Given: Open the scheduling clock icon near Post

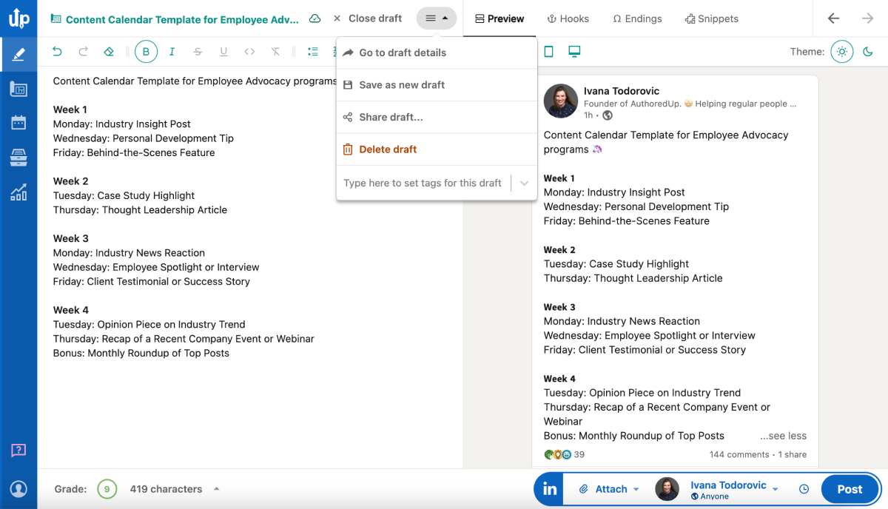Looking at the screenshot, I should point(804,489).
